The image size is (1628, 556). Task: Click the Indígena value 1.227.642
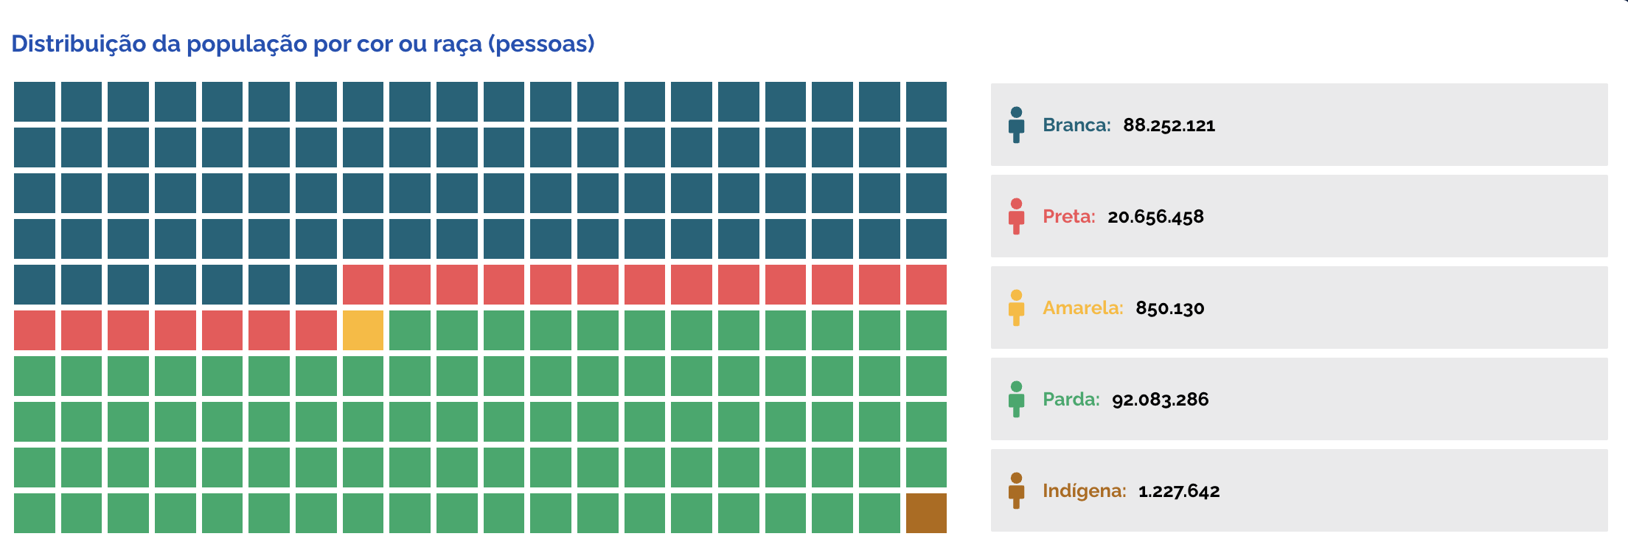click(x=1179, y=491)
